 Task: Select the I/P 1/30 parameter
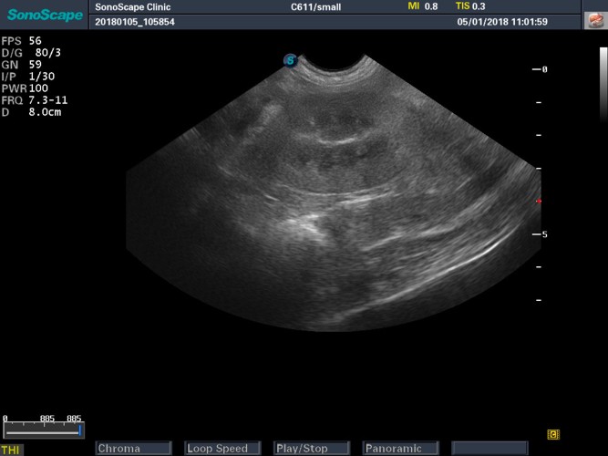[x=28, y=76]
